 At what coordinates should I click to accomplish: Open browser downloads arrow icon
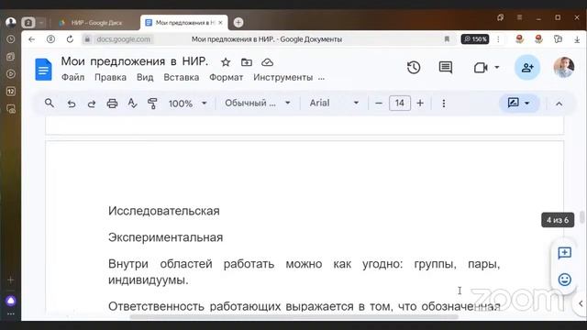577,39
